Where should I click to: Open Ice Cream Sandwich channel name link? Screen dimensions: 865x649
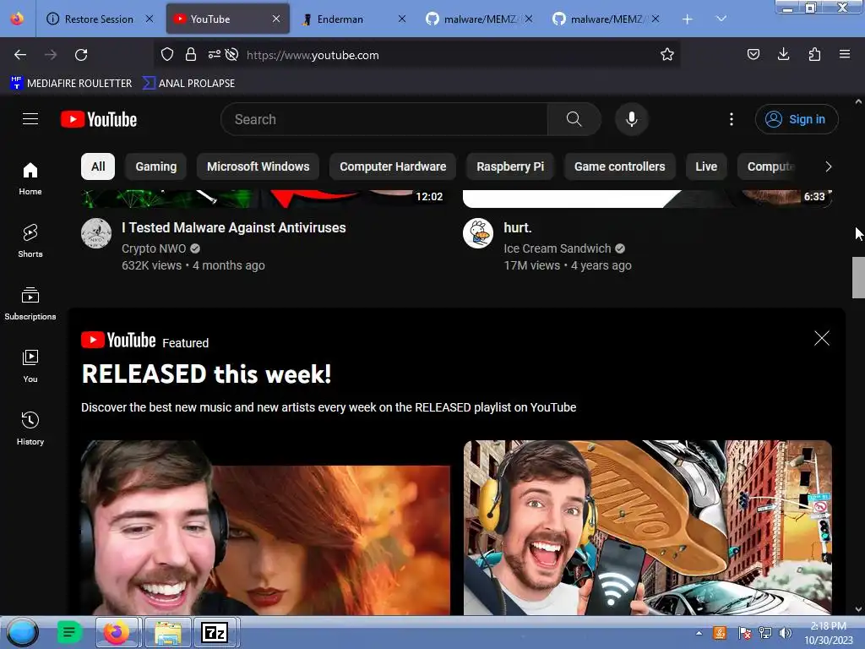(x=558, y=248)
